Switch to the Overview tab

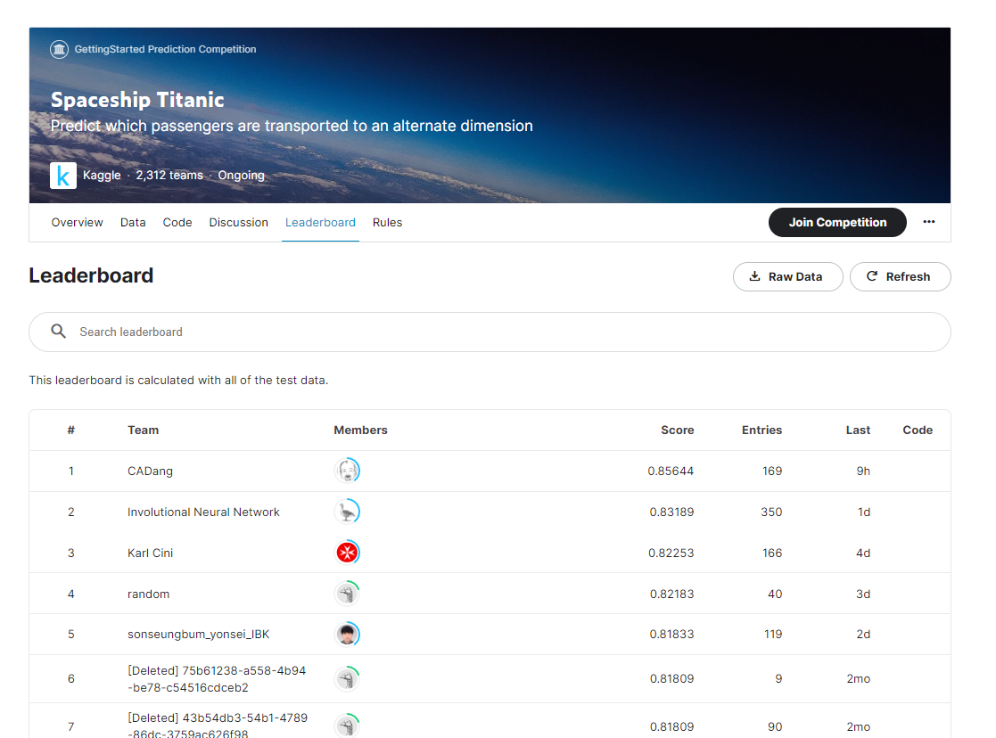click(x=77, y=222)
